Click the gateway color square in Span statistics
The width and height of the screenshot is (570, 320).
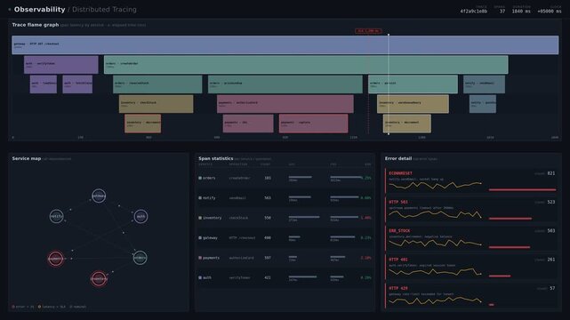(200, 238)
